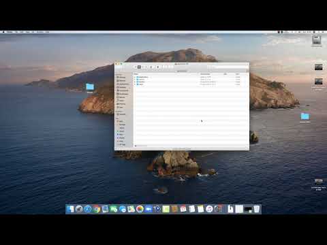The height and width of the screenshot is (245, 327).
Task: Open the Trash in the Dock
Action: [257, 209]
